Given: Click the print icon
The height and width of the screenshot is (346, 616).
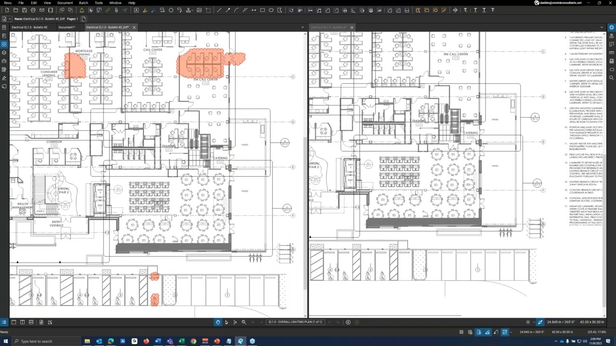Looking at the screenshot, I should (x=33, y=10).
